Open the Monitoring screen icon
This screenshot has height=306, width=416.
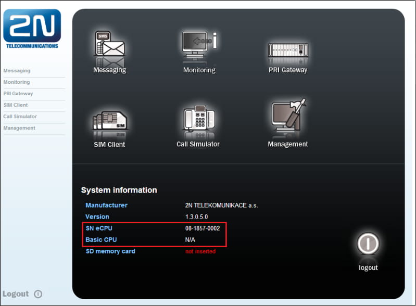(x=199, y=45)
